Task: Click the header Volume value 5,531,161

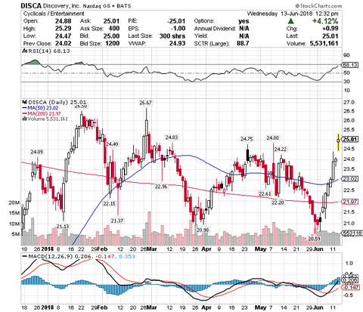Action: (324, 43)
